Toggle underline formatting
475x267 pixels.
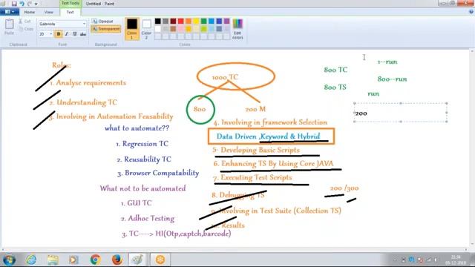(x=74, y=34)
